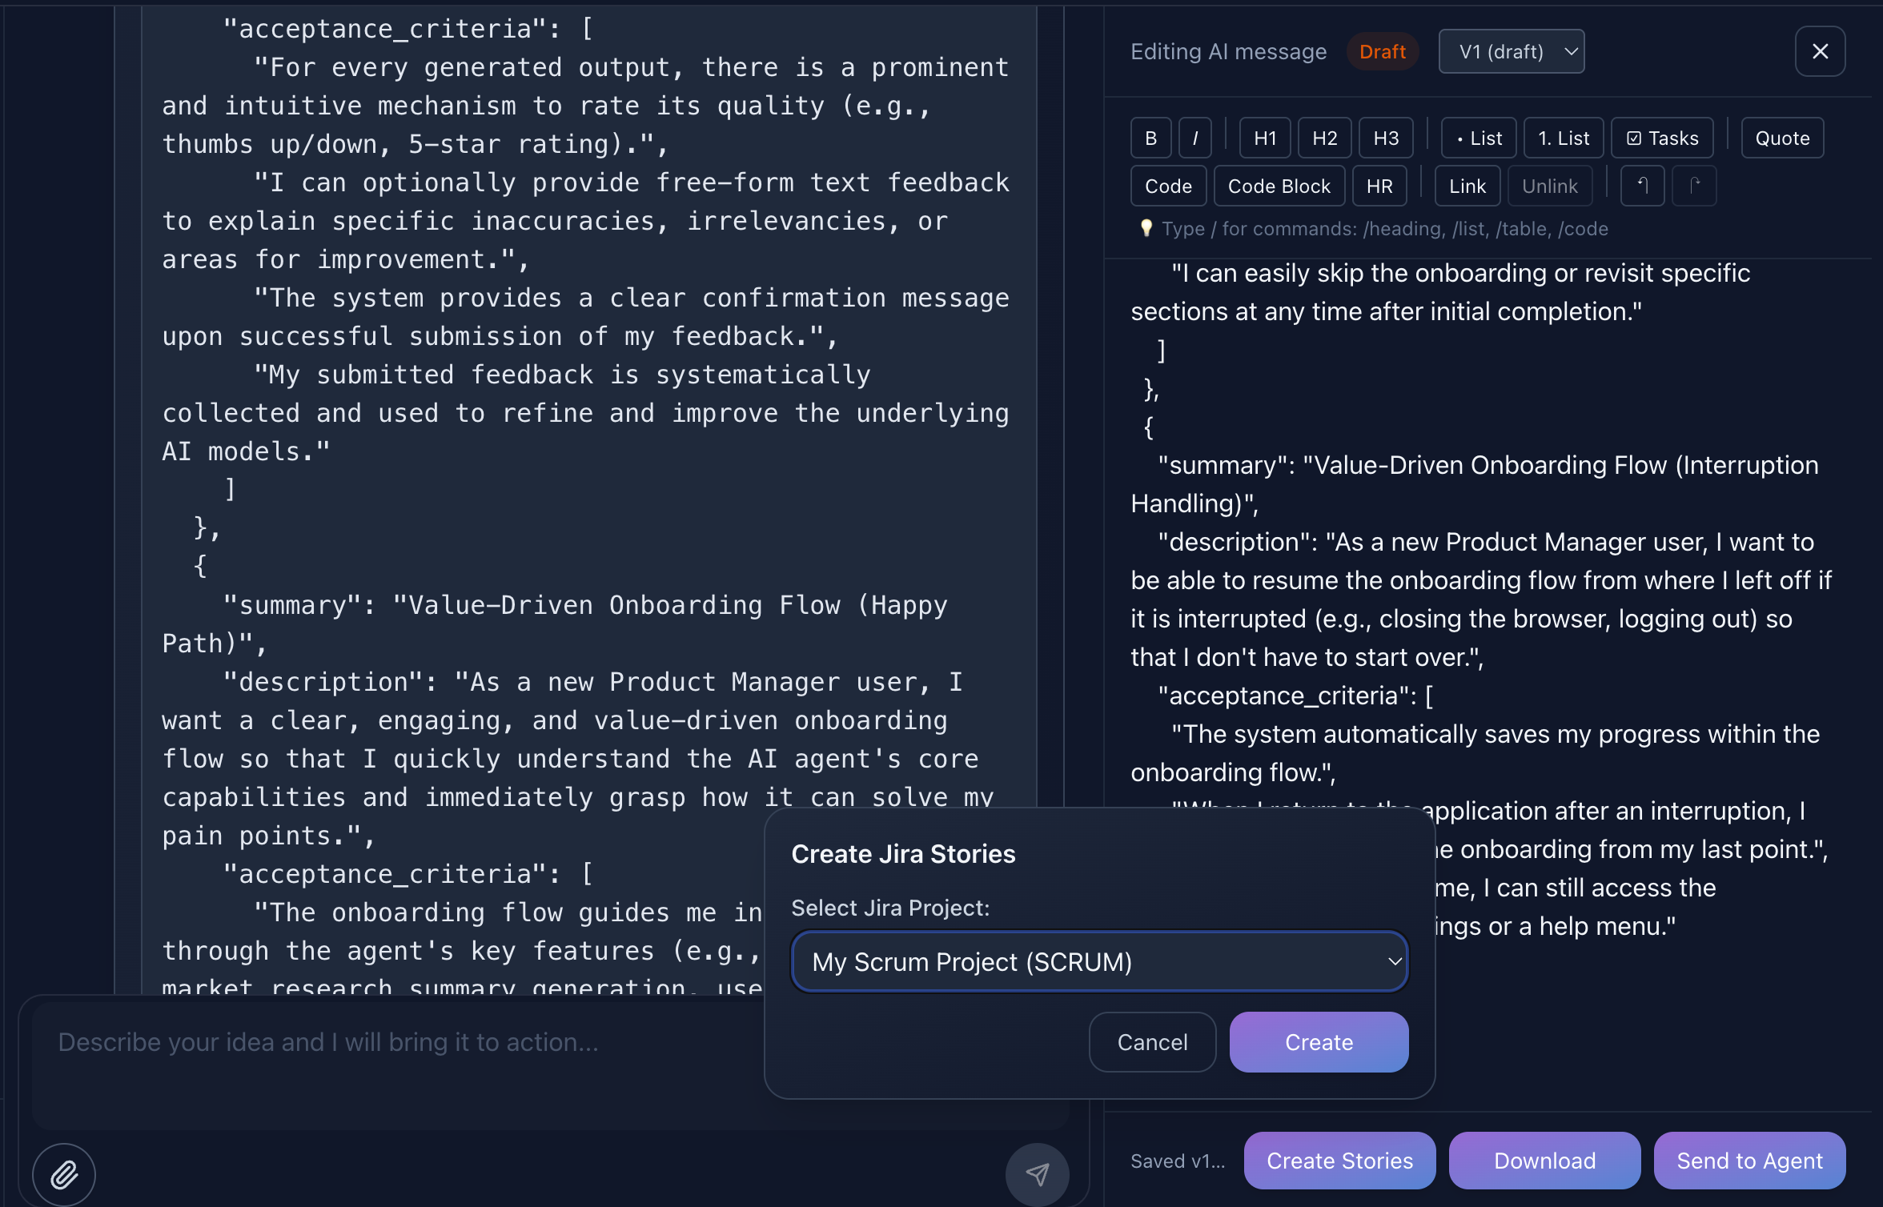Select heading level H2
Viewport: 1883px width, 1207px height.
click(1324, 137)
